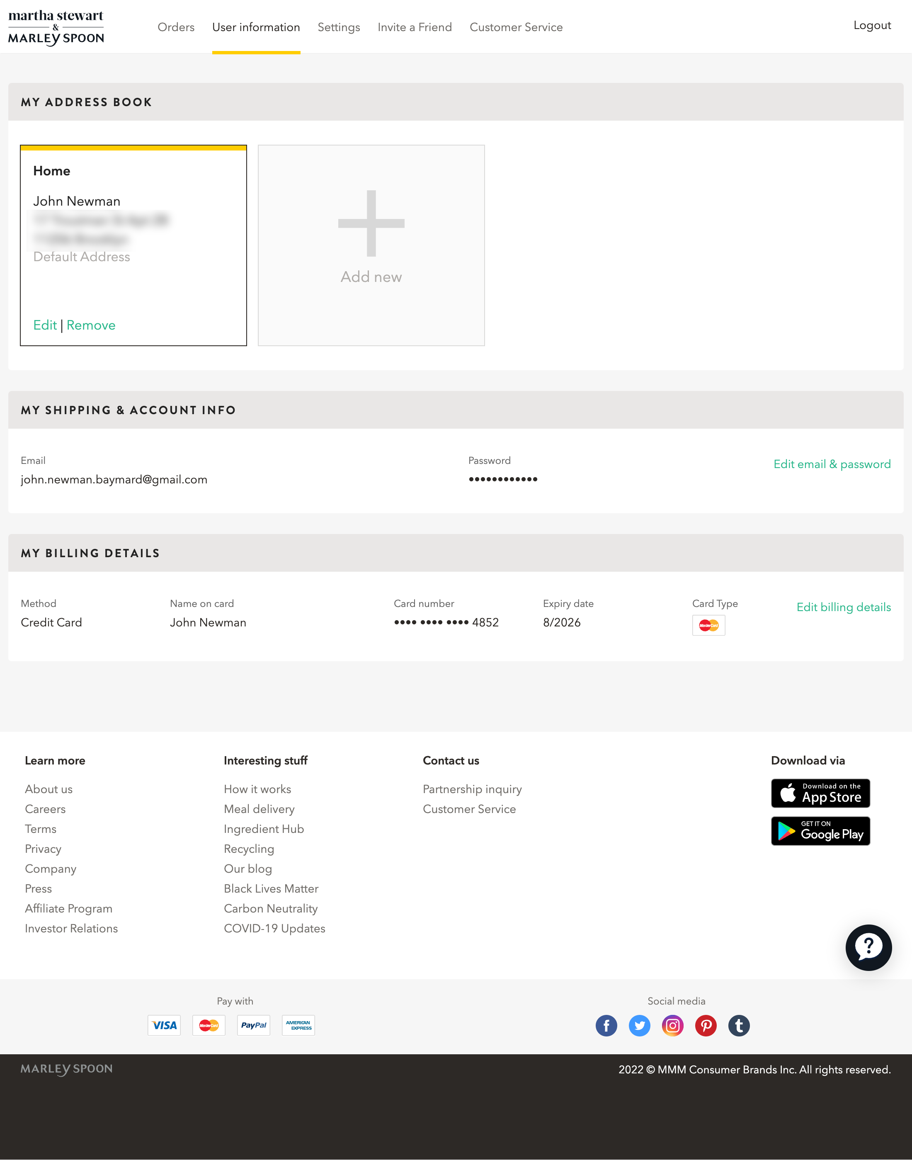Edit the Home address

(45, 325)
